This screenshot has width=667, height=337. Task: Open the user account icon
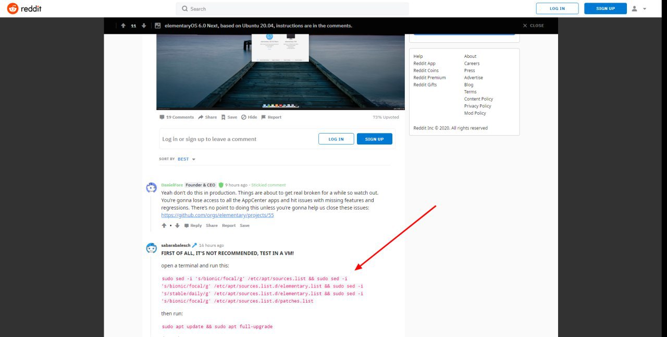coord(635,8)
